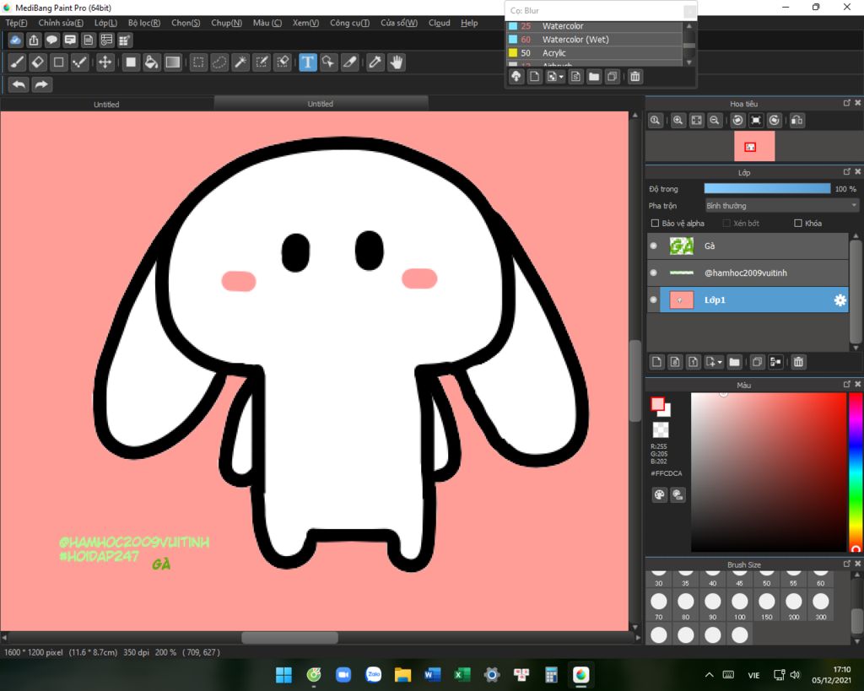Toggle the transparent color swatch
The height and width of the screenshot is (691, 864).
660,429
